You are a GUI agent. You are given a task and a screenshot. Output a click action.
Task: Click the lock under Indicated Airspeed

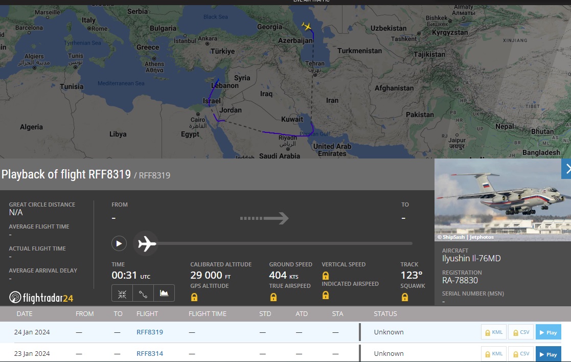click(x=326, y=295)
